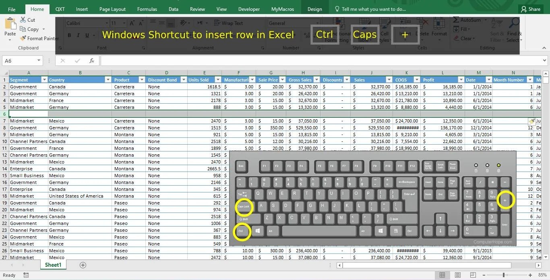Click the Sheet1 tab
Screen dimensions: 550x280
point(53,265)
